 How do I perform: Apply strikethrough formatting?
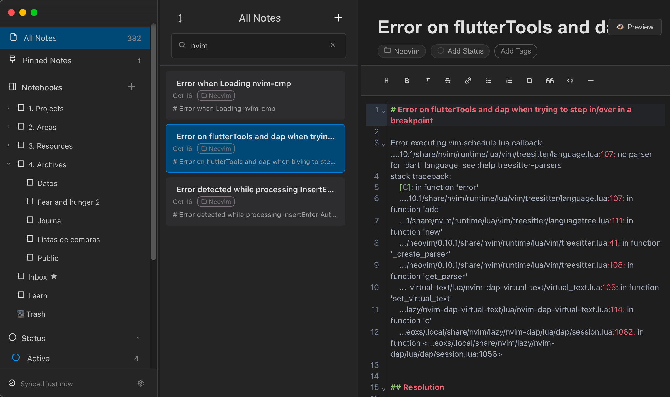click(x=448, y=81)
